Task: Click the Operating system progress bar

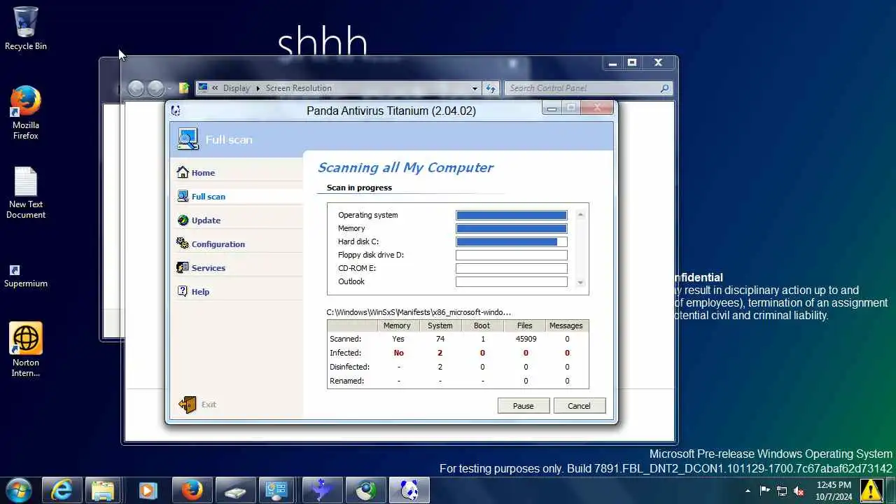Action: [x=512, y=216]
